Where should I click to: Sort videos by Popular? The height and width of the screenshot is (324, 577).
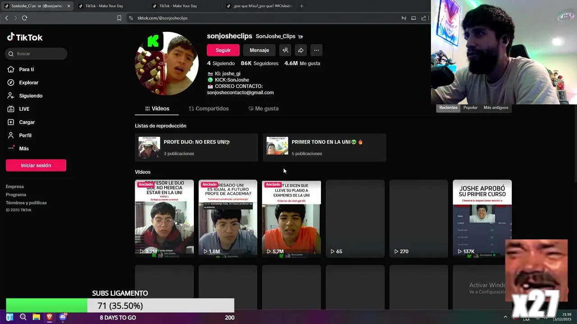click(470, 108)
